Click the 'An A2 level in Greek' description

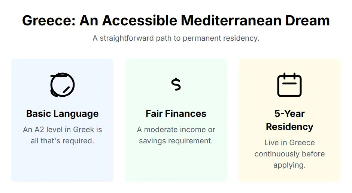63,135
